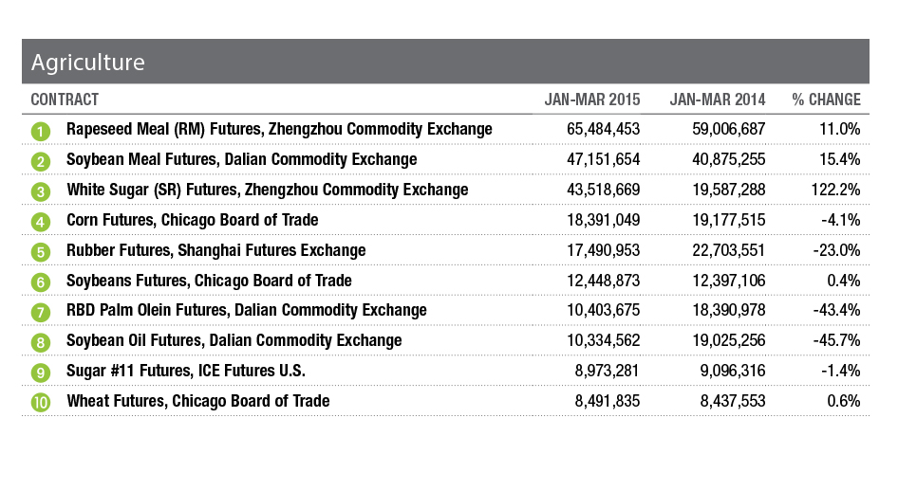This screenshot has width=898, height=491.
Task: Click the JAN-MAR 2014 column header
Action: [x=717, y=100]
